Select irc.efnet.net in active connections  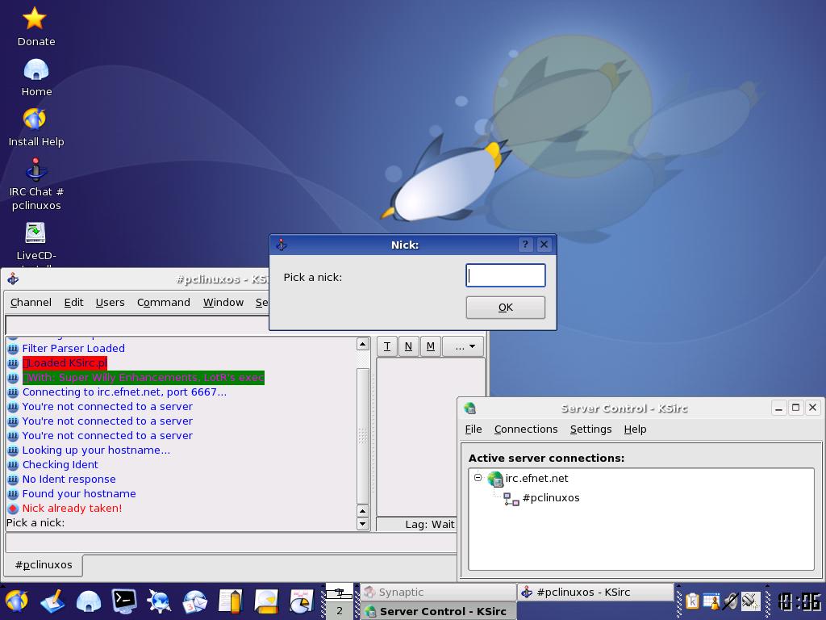[536, 478]
